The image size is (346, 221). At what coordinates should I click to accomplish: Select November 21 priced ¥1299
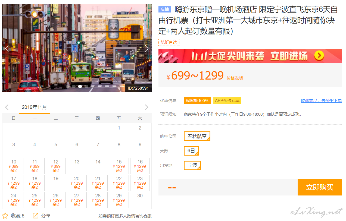[x=98, y=183]
